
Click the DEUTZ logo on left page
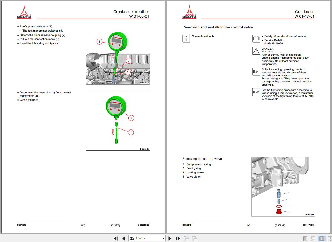tap(24, 12)
